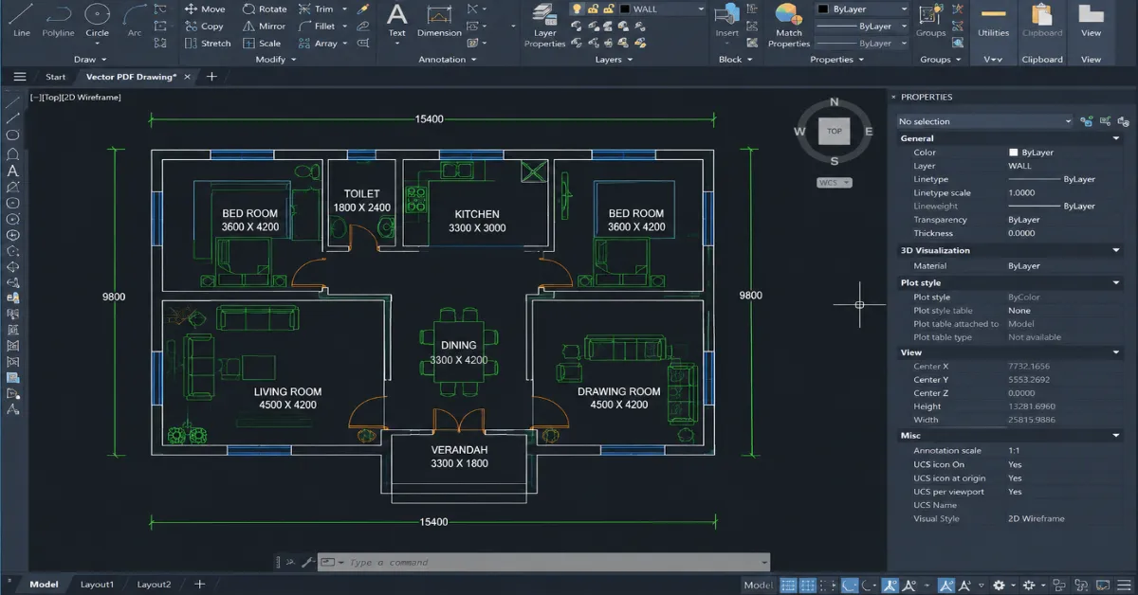Click Model button in status bar
This screenshot has width=1138, height=595.
click(x=758, y=585)
